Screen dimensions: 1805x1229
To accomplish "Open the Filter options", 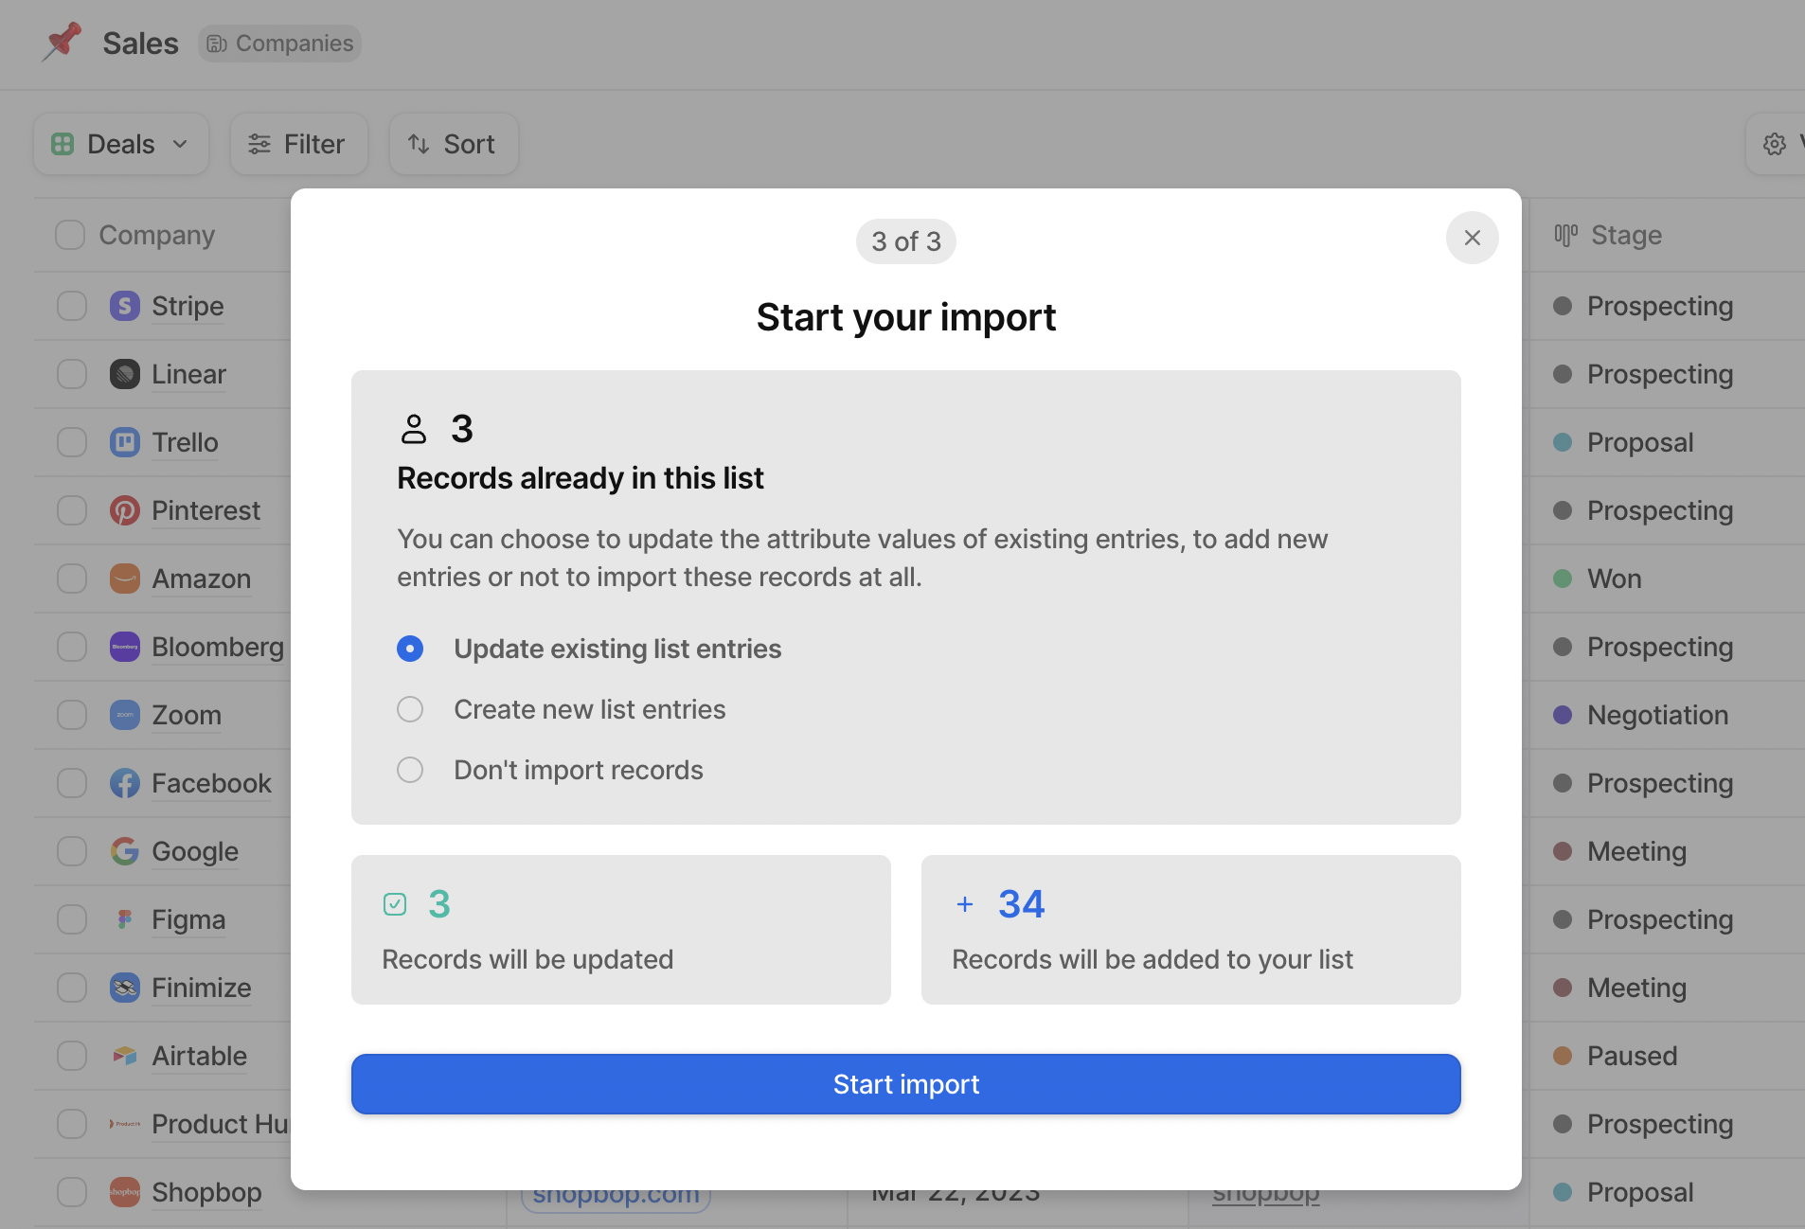I will 298,144.
